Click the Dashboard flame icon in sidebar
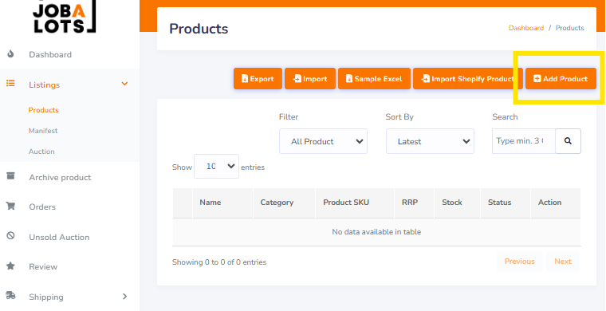 pyautogui.click(x=10, y=54)
